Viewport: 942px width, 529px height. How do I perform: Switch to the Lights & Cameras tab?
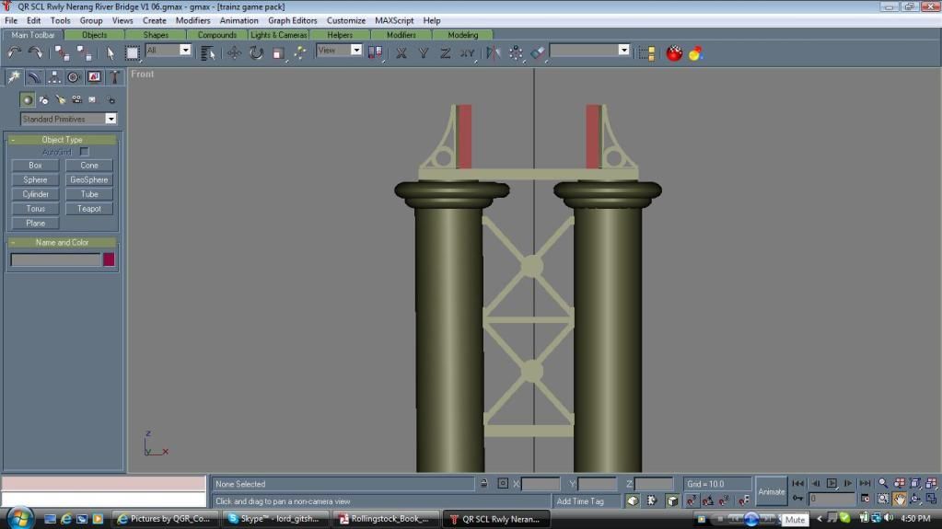tap(278, 35)
